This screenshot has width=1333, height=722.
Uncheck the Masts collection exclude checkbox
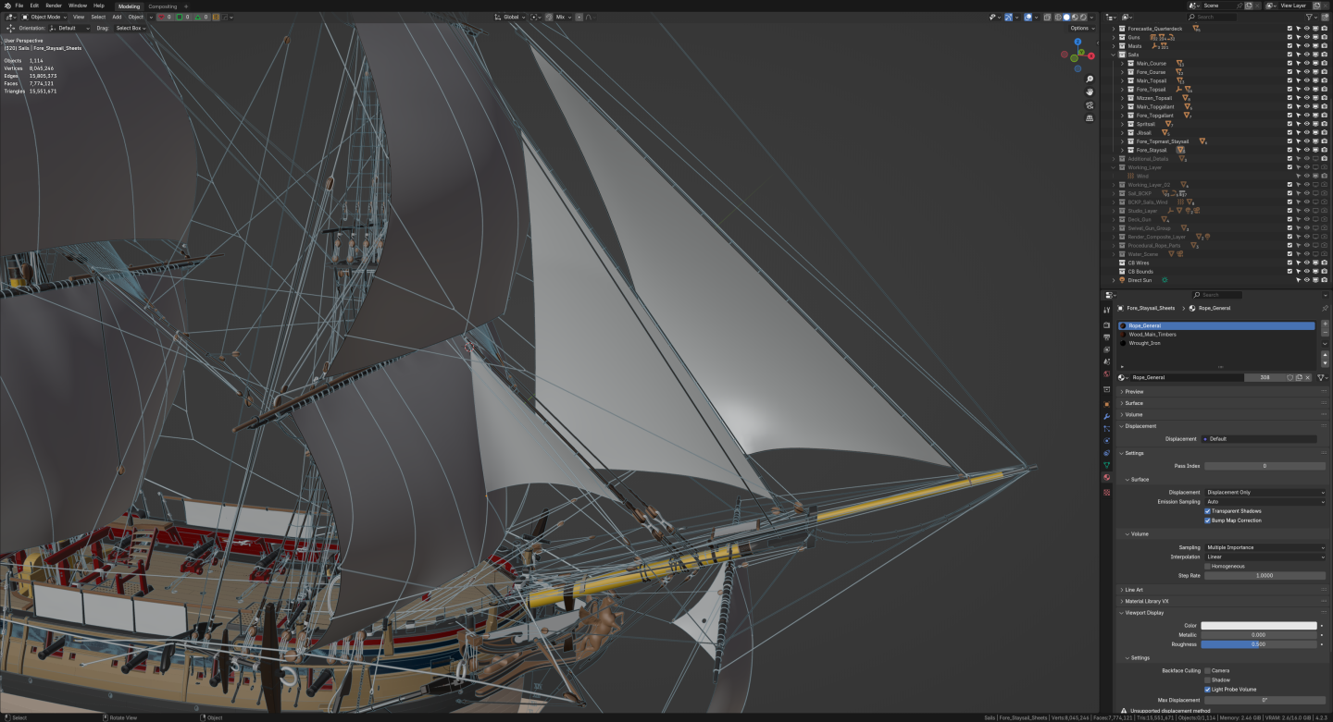click(1289, 46)
